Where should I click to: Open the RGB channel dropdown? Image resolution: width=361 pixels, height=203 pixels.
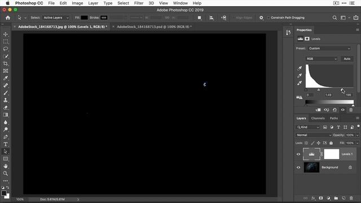[x=322, y=59]
